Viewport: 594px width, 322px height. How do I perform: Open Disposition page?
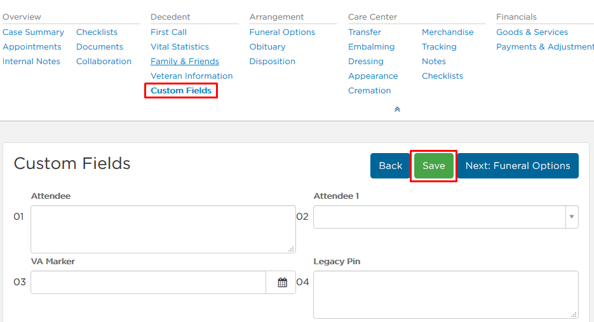pos(273,62)
